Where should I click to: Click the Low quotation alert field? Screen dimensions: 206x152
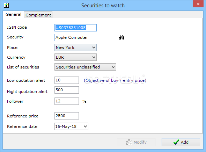(67, 80)
